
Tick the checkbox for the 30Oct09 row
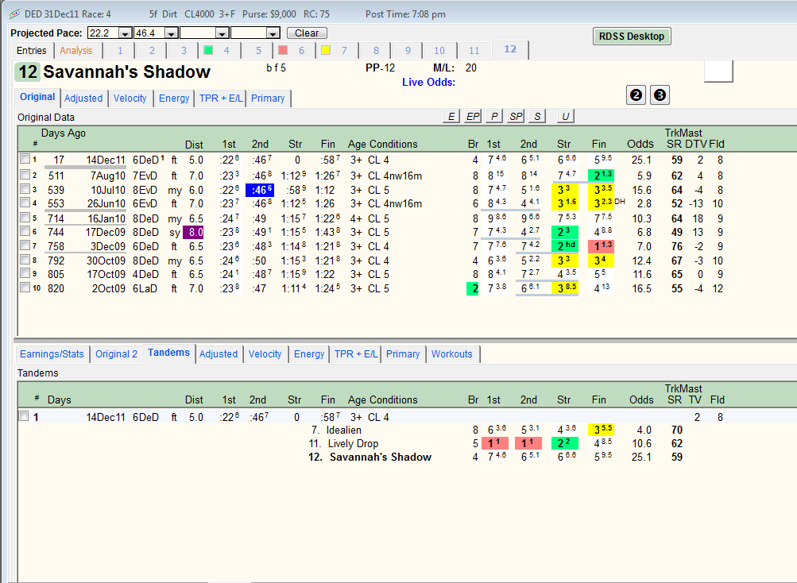(25, 260)
